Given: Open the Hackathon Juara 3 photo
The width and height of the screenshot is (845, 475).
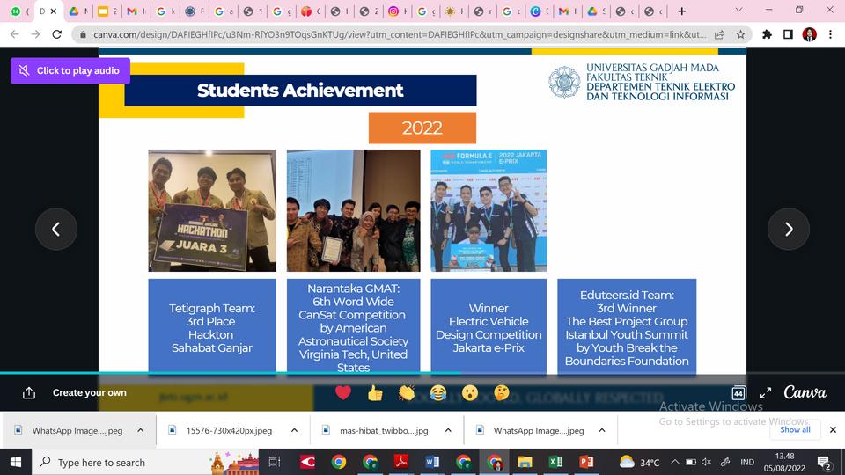Looking at the screenshot, I should tap(212, 210).
